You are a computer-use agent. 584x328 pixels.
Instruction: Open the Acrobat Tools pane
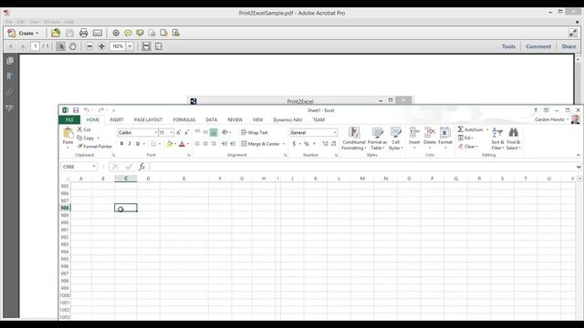coord(508,46)
